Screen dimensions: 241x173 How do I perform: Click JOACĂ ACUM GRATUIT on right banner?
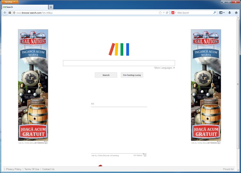[206, 132]
